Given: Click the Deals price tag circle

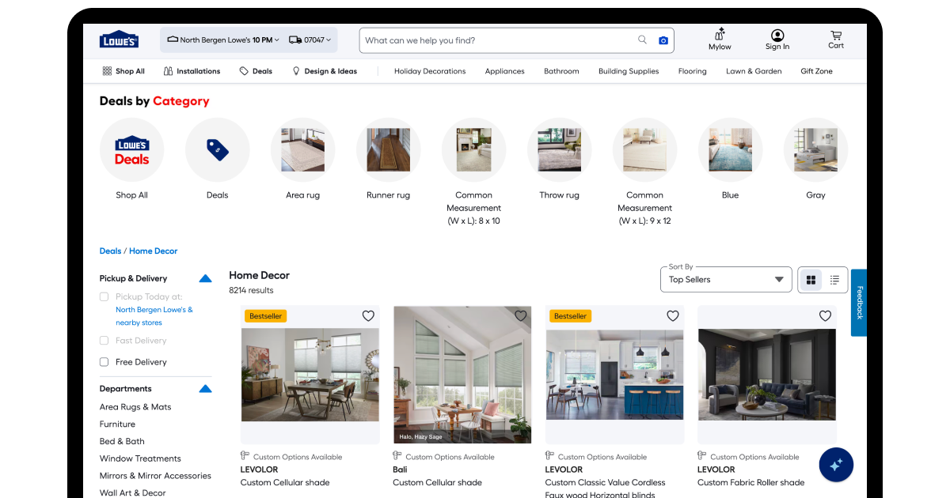Looking at the screenshot, I should [217, 150].
